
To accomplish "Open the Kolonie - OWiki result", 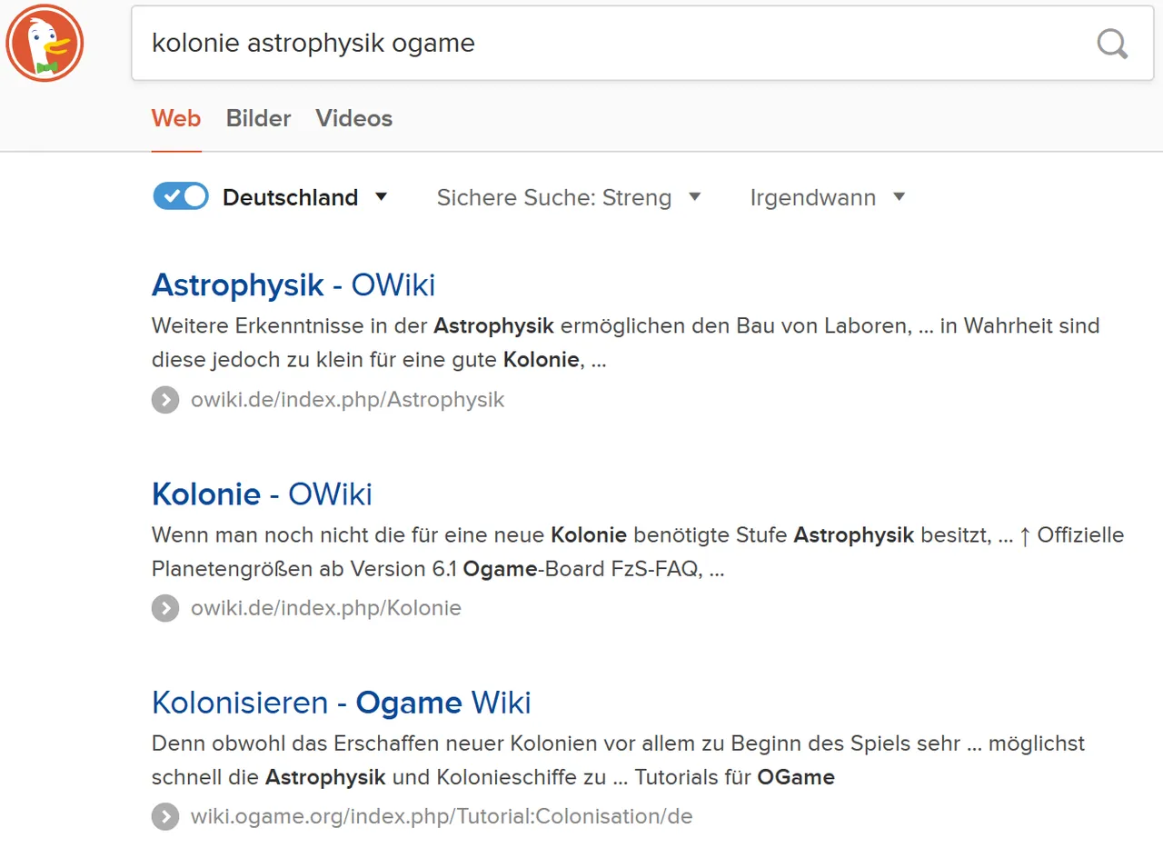I will click(262, 494).
